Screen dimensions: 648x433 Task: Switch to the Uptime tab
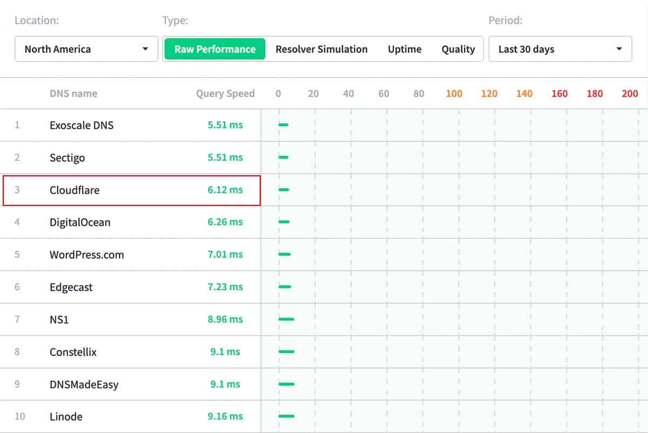click(x=404, y=49)
